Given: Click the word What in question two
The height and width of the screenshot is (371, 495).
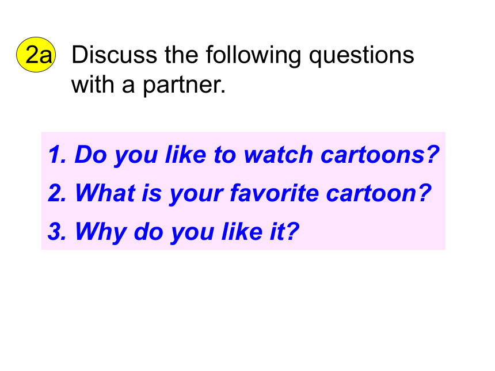Looking at the screenshot, I should (105, 193).
